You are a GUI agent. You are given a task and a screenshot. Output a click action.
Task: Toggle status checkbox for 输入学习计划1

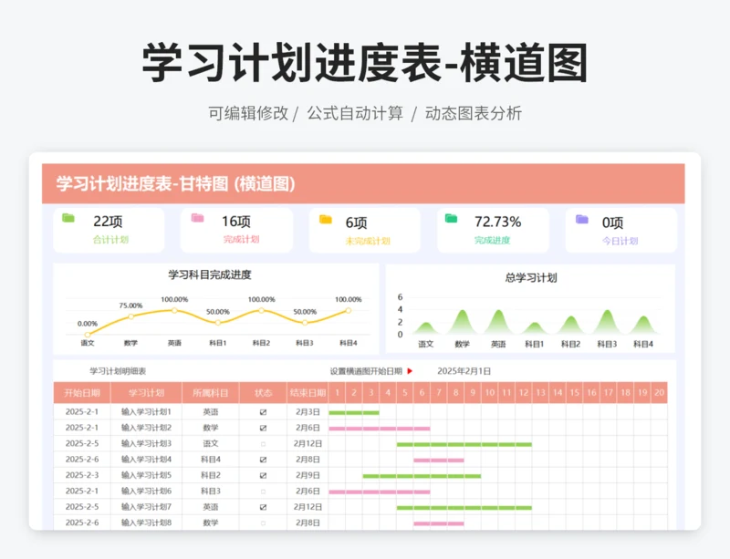tap(263, 412)
